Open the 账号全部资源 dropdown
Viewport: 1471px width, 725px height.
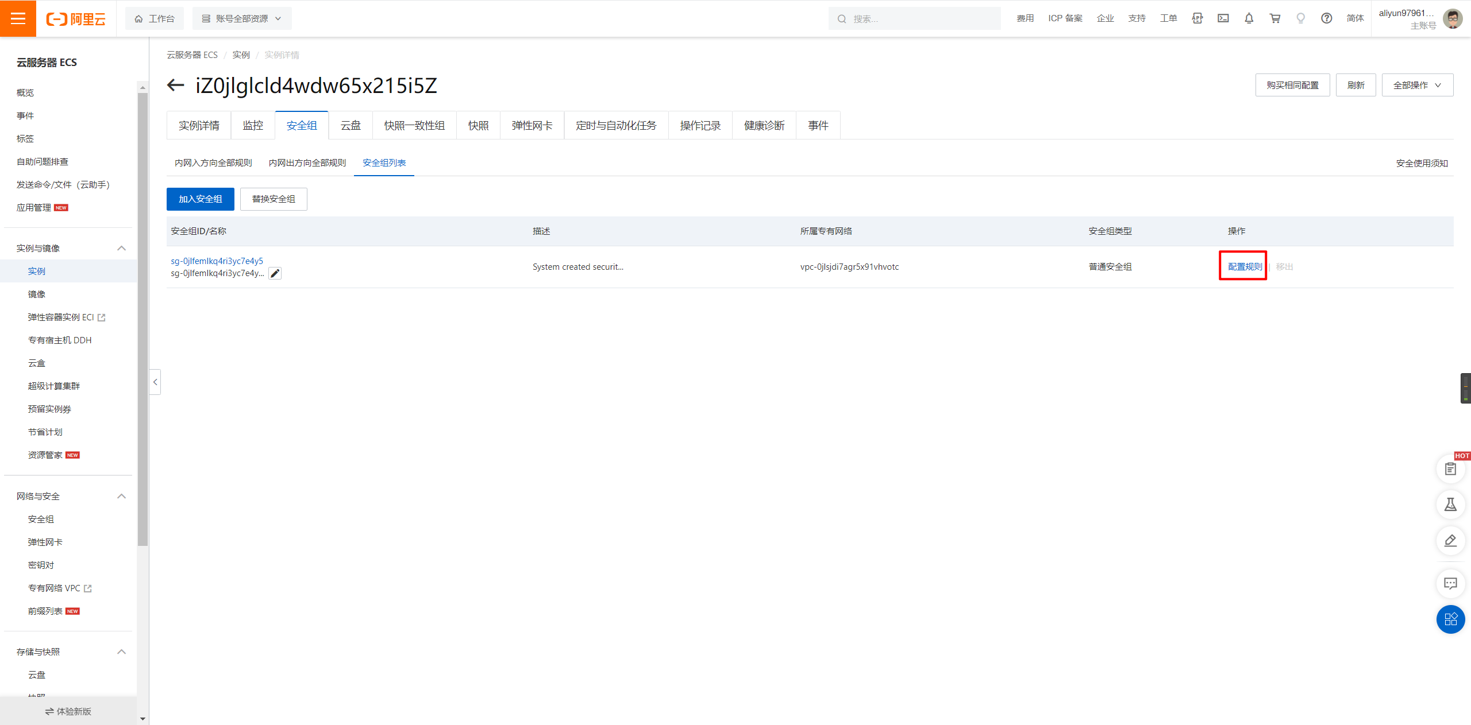[242, 19]
